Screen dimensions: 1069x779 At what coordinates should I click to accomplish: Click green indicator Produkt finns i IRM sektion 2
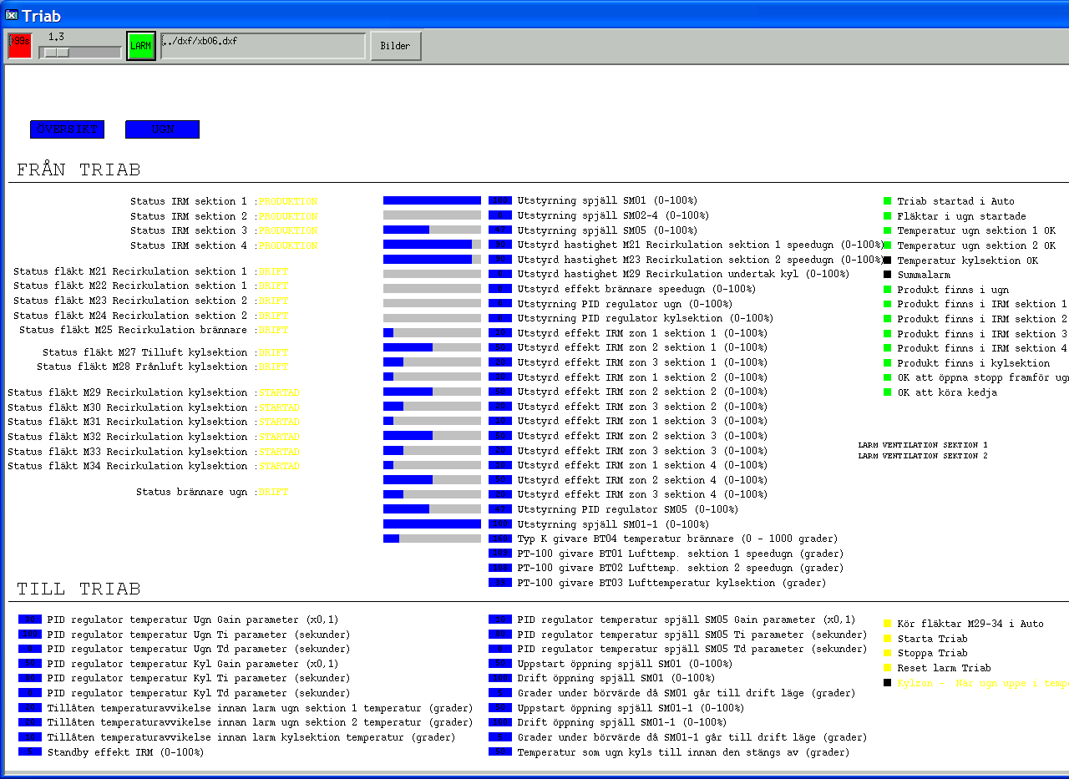888,319
